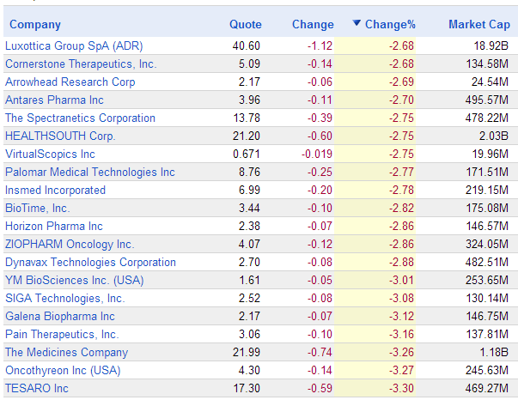Open Arrowhead Research Corp link
Image resolution: width=518 pixels, height=406 pixels.
[70, 82]
